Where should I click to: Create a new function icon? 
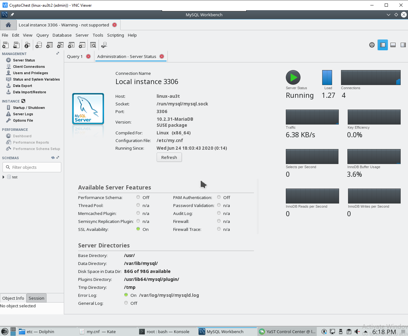click(82, 45)
